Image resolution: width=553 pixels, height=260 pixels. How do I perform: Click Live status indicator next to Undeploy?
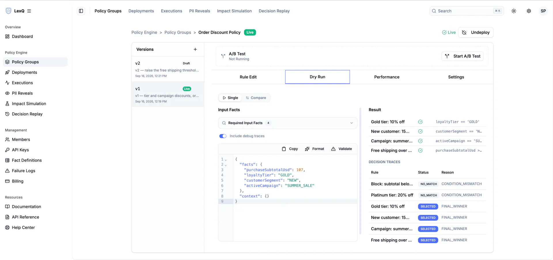click(449, 32)
